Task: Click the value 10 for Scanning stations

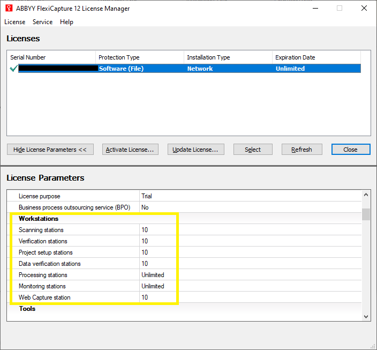Action: pyautogui.click(x=145, y=230)
